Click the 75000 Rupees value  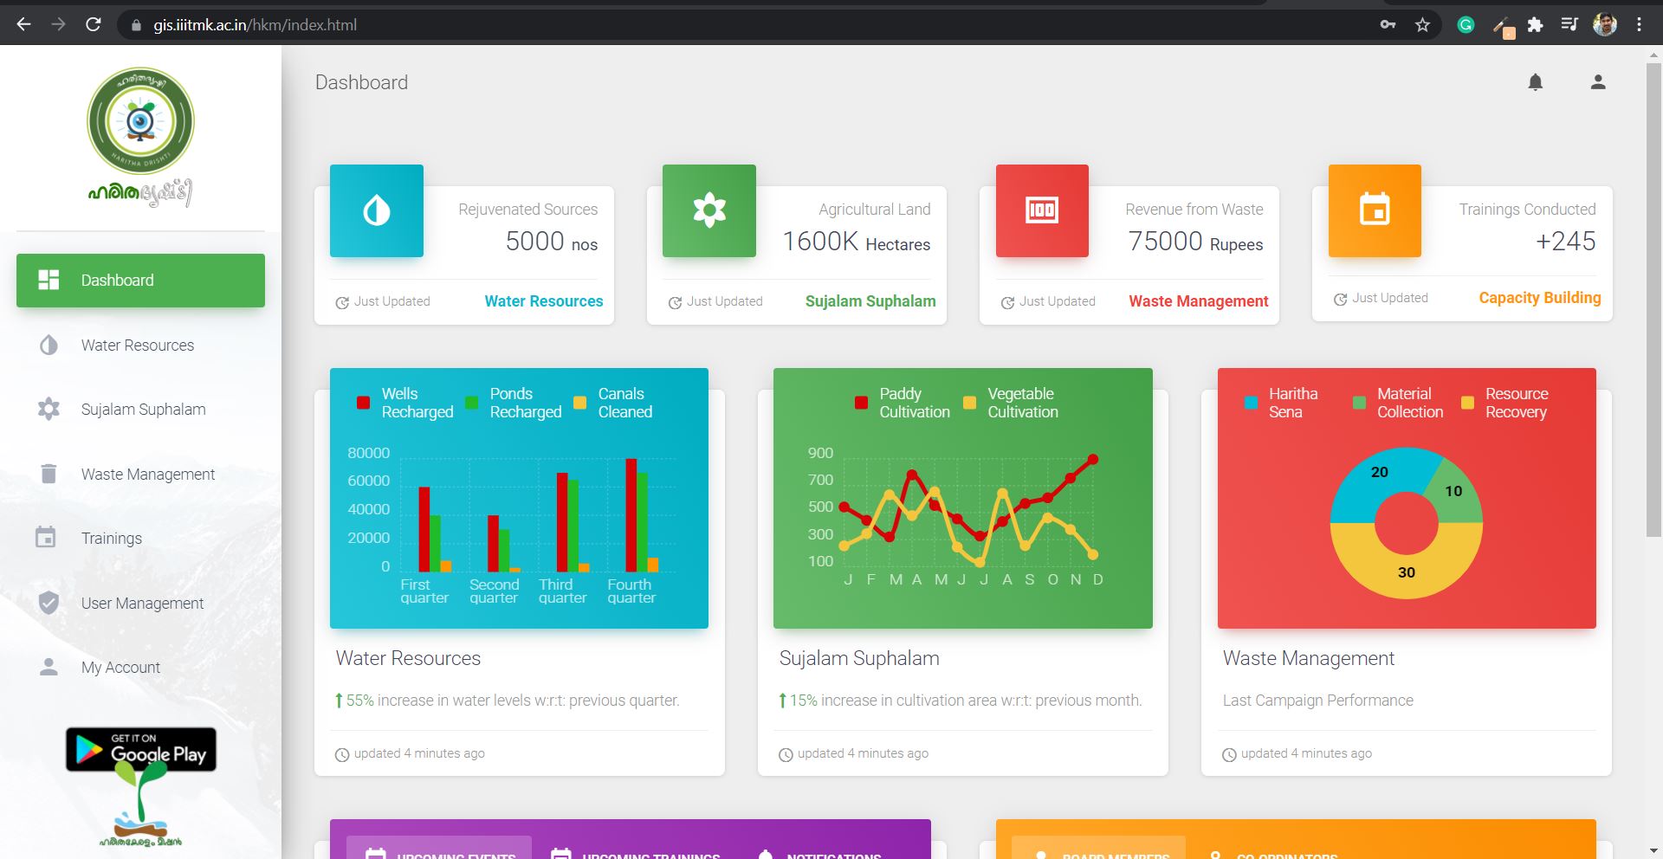[1195, 242]
